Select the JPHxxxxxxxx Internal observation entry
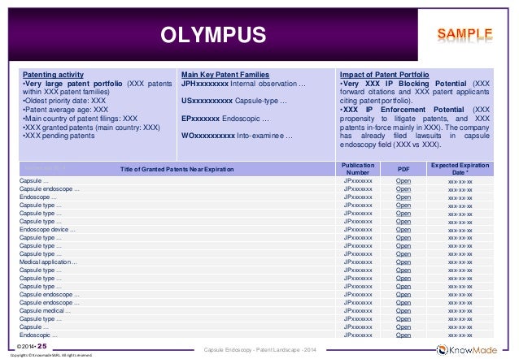The width and height of the screenshot is (519, 359). pyautogui.click(x=243, y=84)
